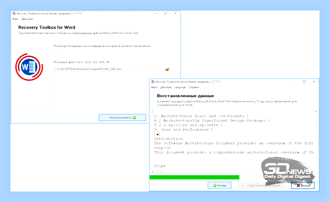Click line "9. Size and Performance"
The width and height of the screenshot is (330, 202).
[x=183, y=130]
